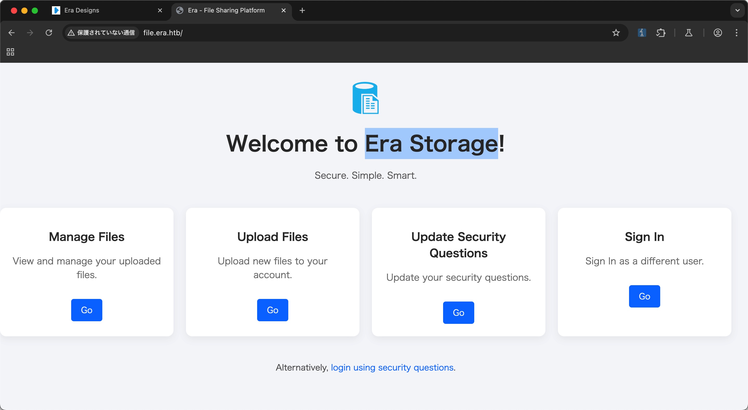Screen dimensions: 748x410
Task: Click the Era Storage database logo
Action: click(365, 98)
